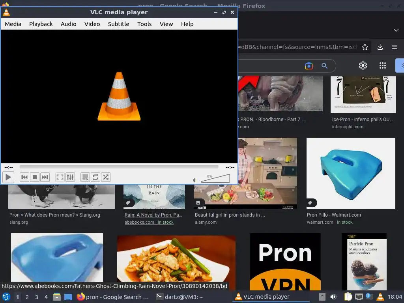Open the walmart.com In stock link

point(329,222)
